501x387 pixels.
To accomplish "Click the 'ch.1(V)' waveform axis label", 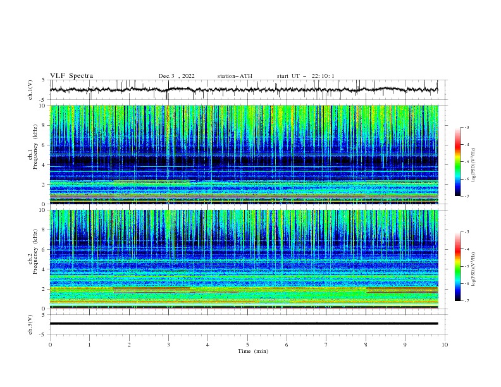I will (30, 90).
